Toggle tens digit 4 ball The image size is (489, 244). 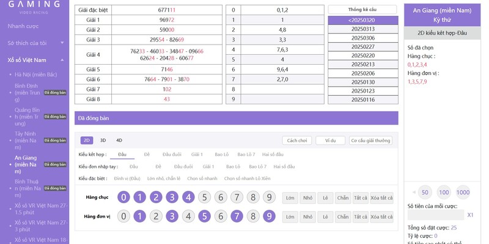click(188, 197)
